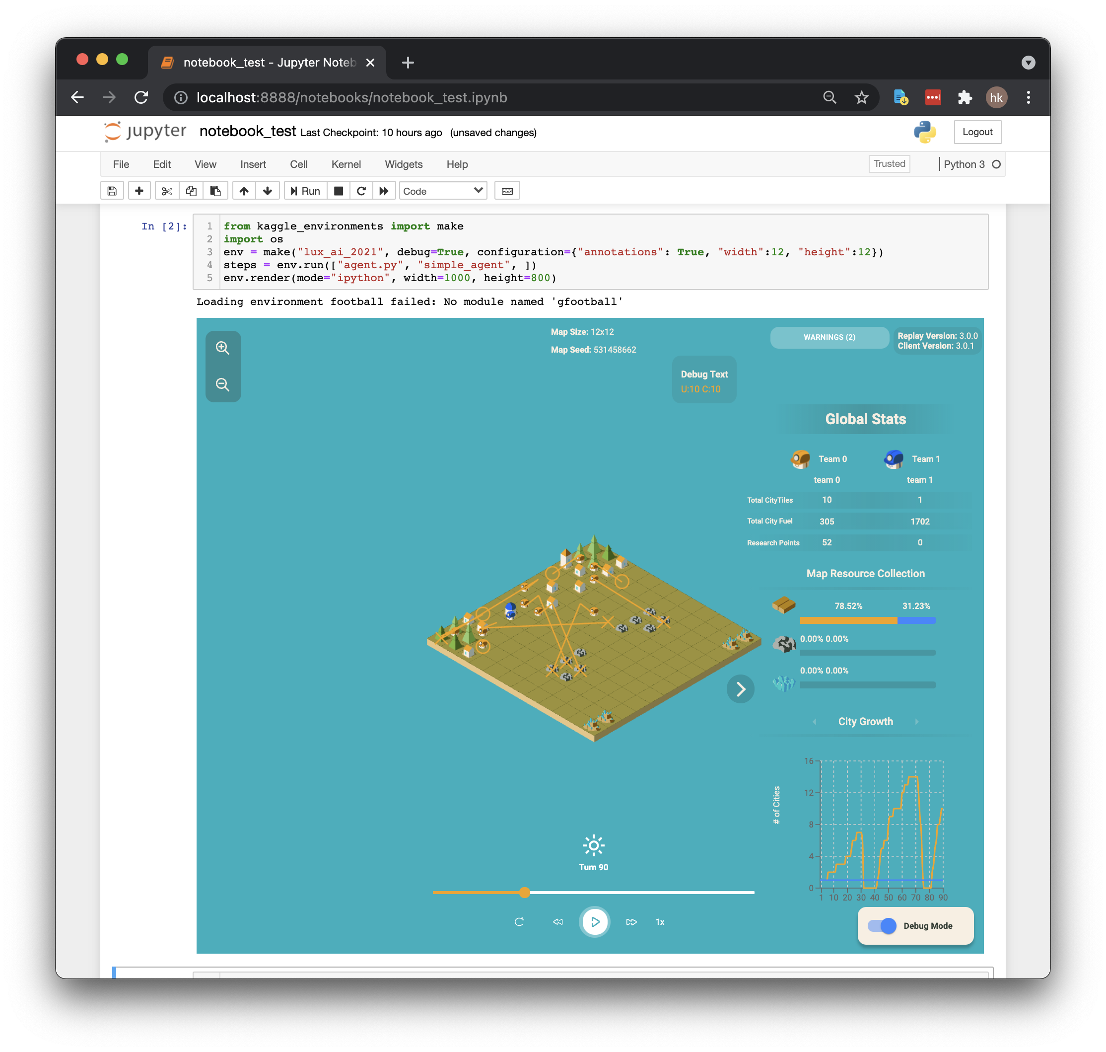
Task: Insert cell below with plus icon
Action: [139, 191]
